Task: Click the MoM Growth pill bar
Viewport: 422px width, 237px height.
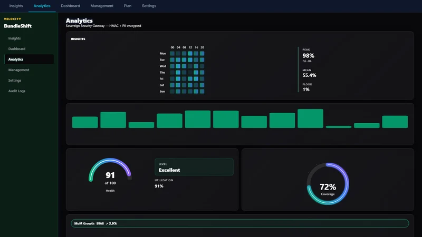Action: coord(240,223)
